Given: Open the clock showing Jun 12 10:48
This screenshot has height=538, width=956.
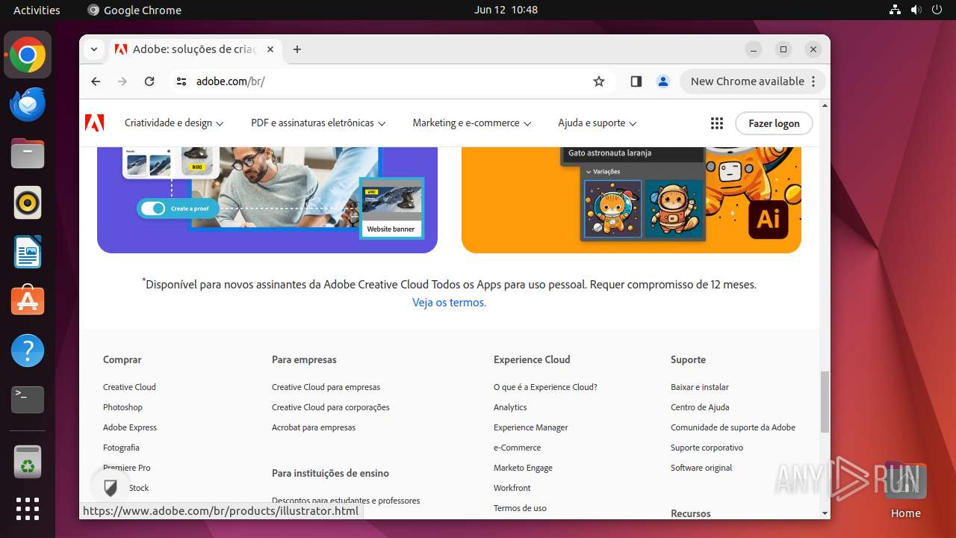Looking at the screenshot, I should 506,10.
